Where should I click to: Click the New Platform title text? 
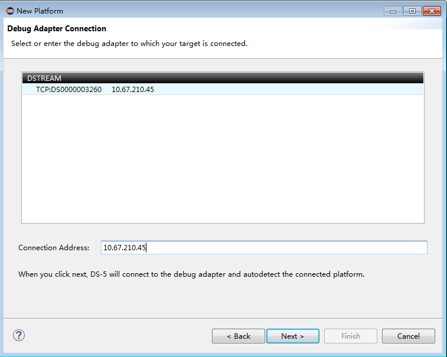tap(40, 11)
